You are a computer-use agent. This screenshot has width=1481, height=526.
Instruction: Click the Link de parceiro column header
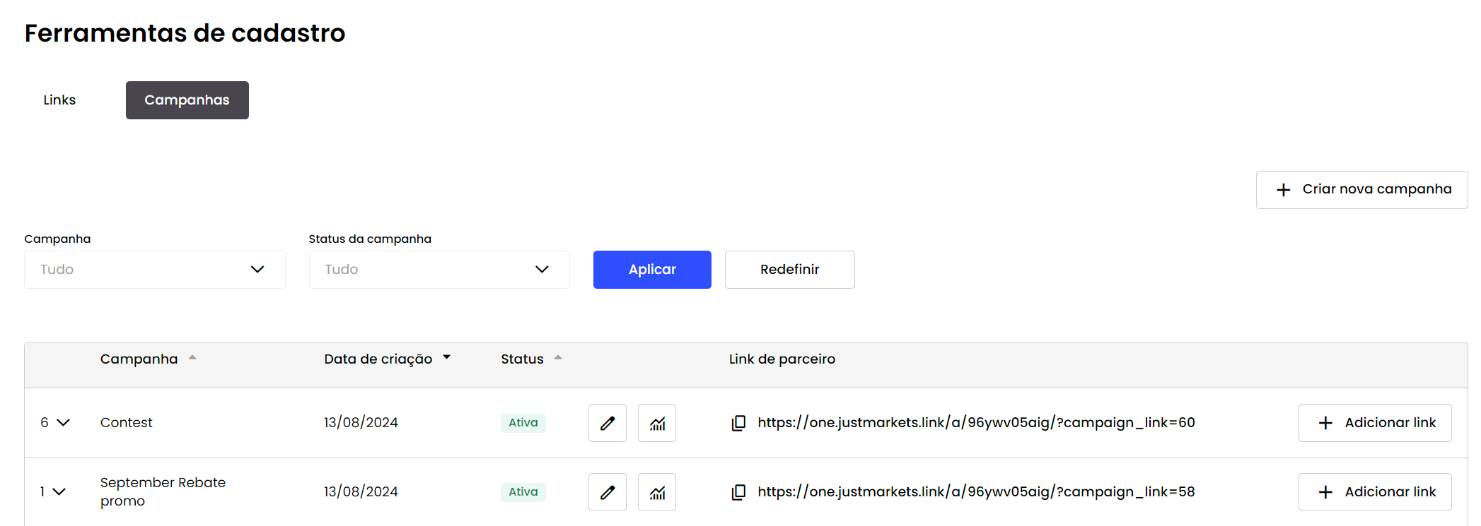coord(782,359)
